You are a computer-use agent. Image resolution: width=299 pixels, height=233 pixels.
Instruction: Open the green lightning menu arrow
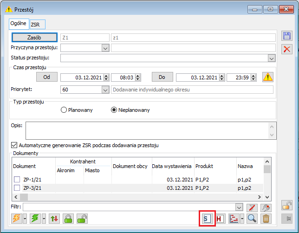44,219
